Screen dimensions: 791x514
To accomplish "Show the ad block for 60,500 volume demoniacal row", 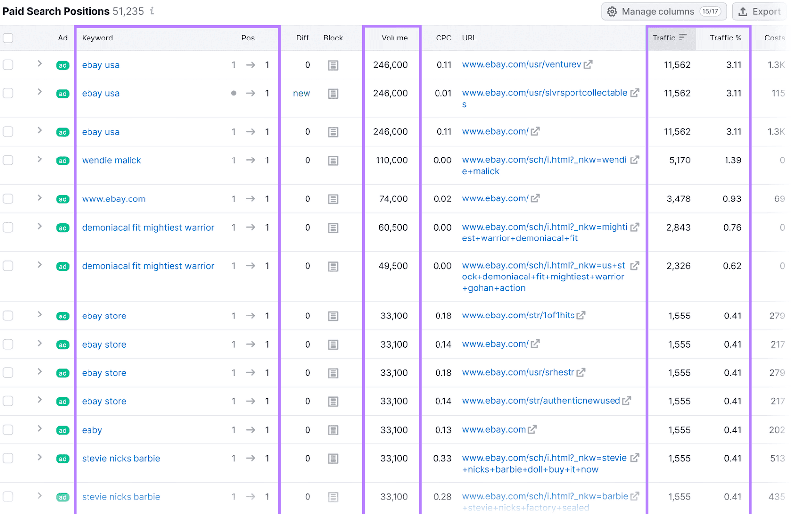I will 333,228.
